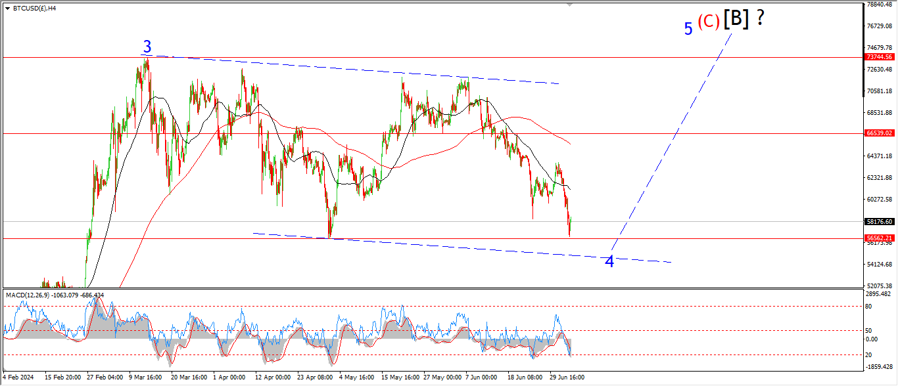Select the blue wave label 4
This screenshot has height=386, width=898.
point(609,261)
